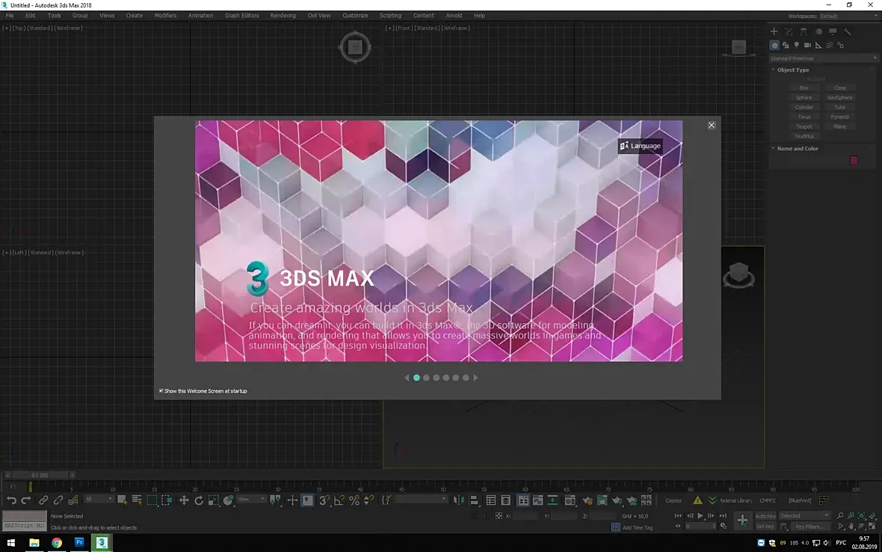Click the Undo arrow icon
Viewport: 882px width, 552px height.
11,500
